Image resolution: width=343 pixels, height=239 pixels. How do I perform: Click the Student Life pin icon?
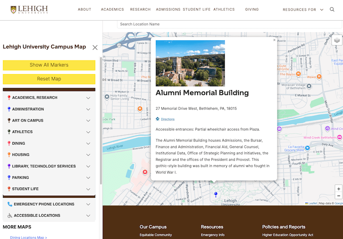(x=9, y=189)
